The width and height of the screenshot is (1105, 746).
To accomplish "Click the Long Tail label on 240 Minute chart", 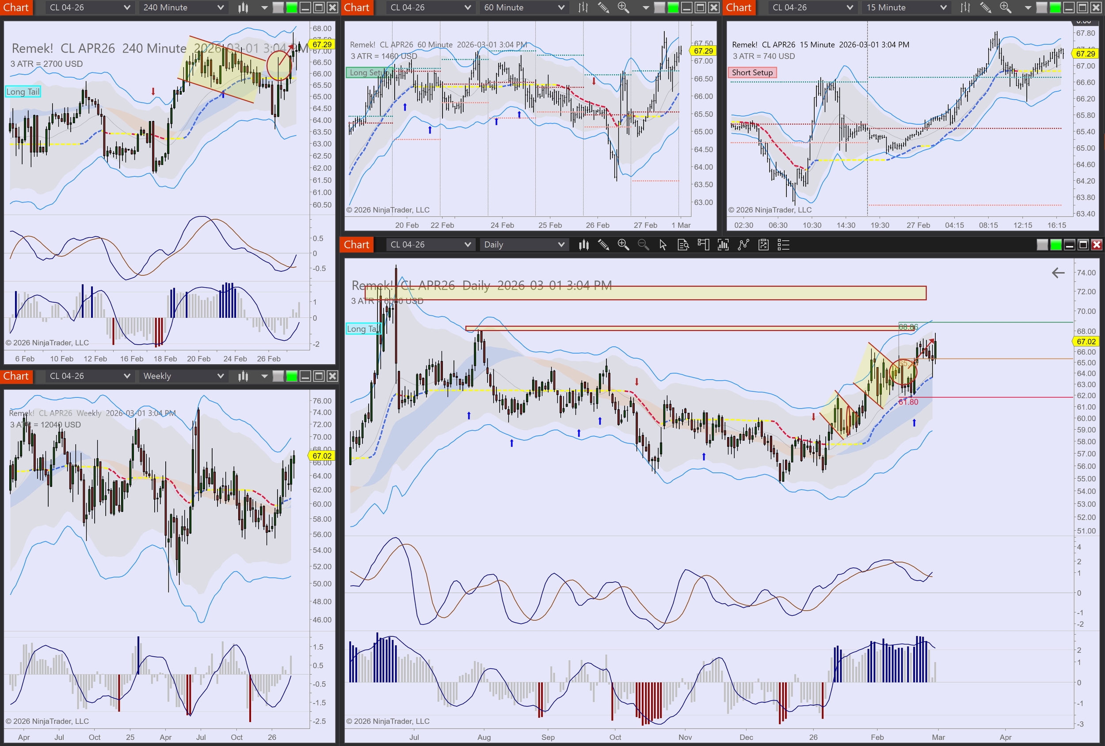I will pyautogui.click(x=23, y=92).
